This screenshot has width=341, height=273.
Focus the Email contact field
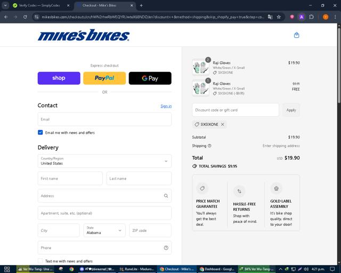click(x=104, y=119)
